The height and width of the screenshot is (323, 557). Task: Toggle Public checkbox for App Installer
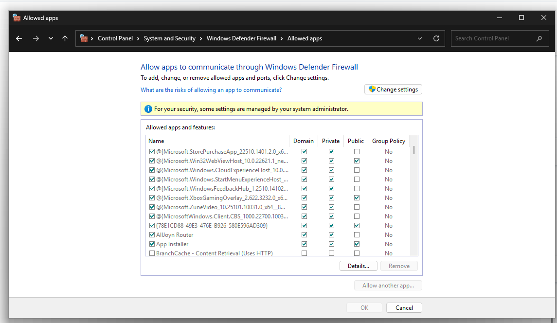(x=357, y=244)
